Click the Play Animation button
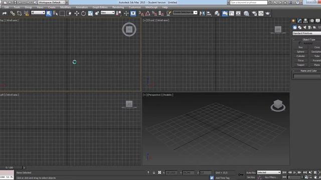Viewport: 321px width, 180px height. pos(295,172)
